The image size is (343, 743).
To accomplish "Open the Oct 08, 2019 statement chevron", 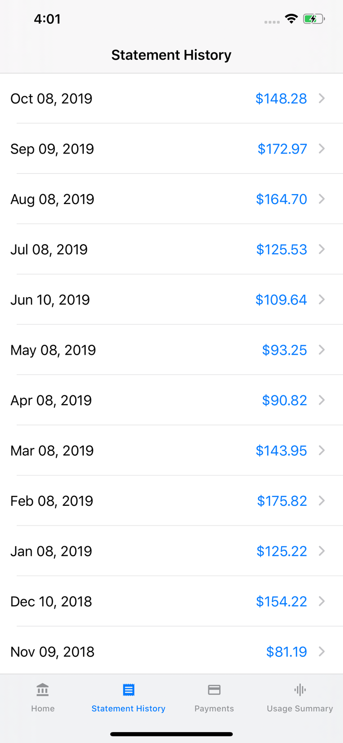I will point(322,98).
